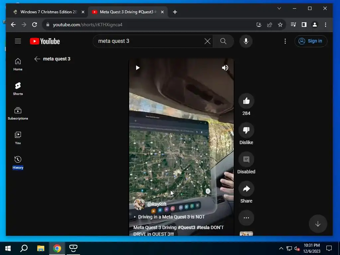Navigate forward in Chrome
This screenshot has width=340, height=255.
[24, 25]
